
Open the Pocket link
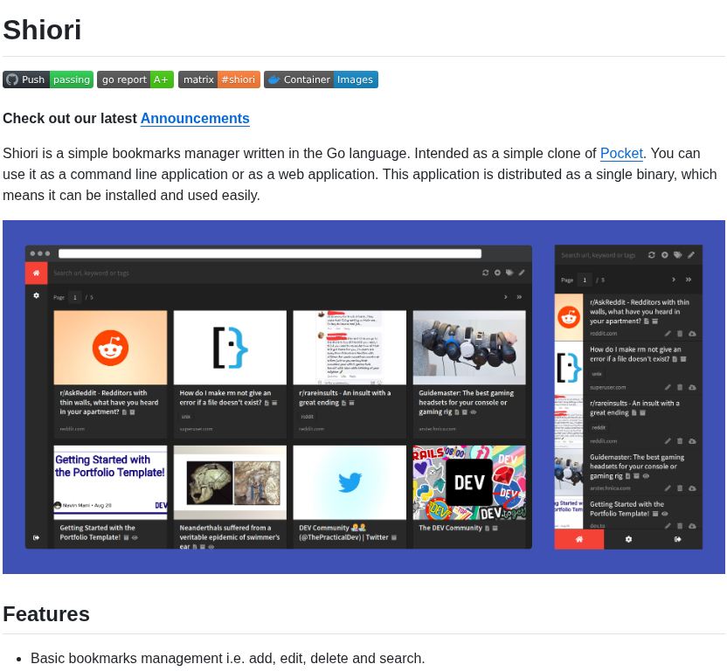[x=621, y=154]
